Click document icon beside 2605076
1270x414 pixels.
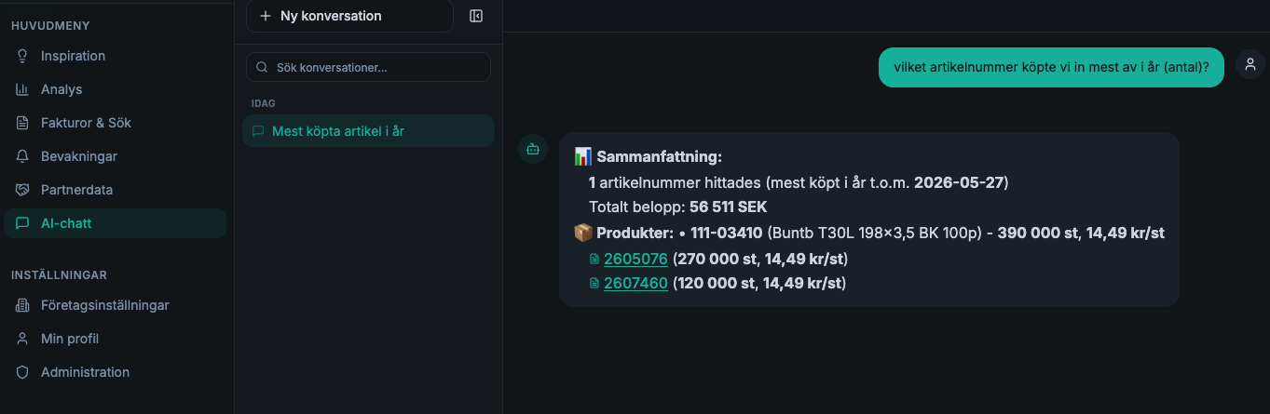[x=594, y=259]
